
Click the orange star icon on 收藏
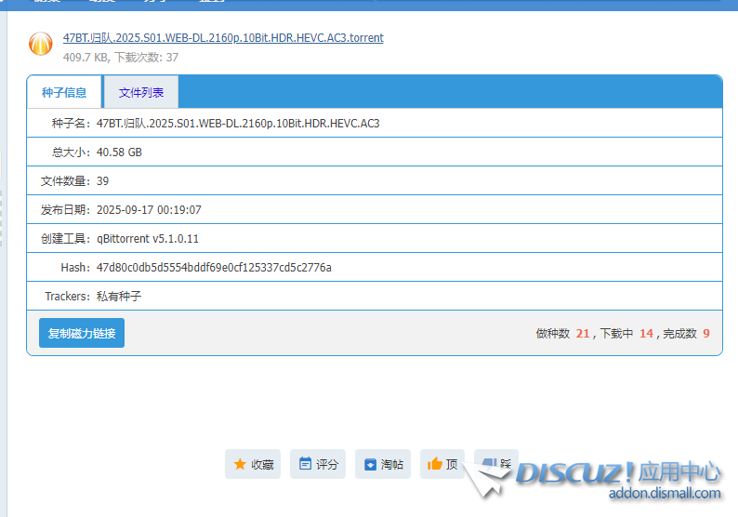tap(240, 464)
